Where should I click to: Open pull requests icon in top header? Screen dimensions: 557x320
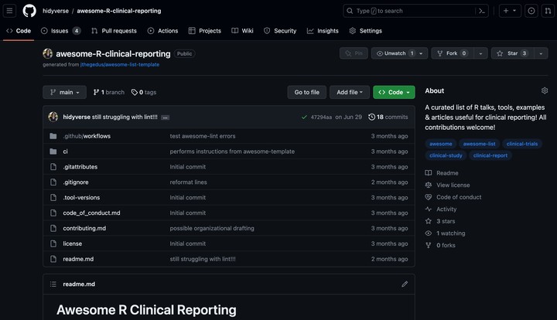coord(548,11)
